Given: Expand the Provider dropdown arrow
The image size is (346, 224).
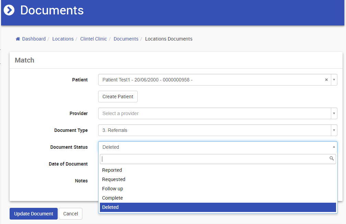Looking at the screenshot, I should pos(334,113).
